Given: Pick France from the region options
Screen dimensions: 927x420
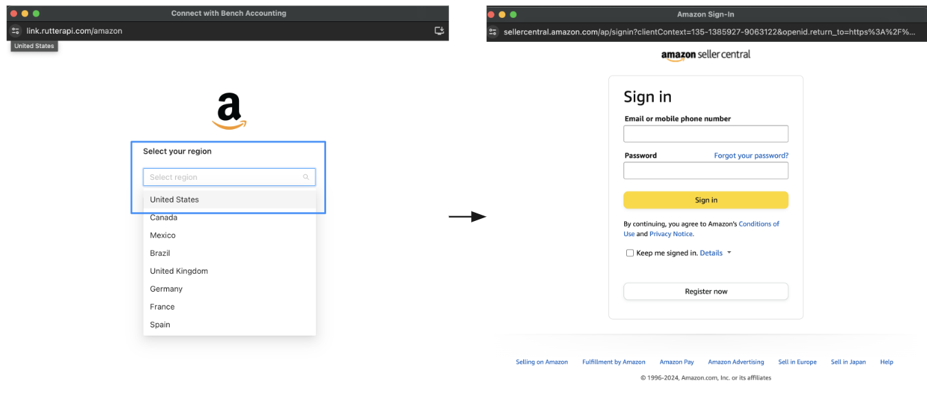Looking at the screenshot, I should (229, 307).
